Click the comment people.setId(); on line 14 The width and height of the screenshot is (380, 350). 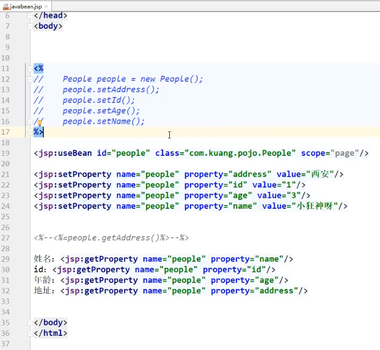[99, 100]
